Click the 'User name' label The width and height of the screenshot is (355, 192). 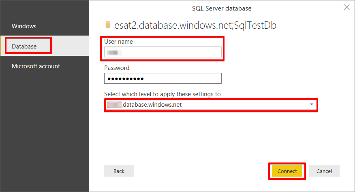[118, 42]
